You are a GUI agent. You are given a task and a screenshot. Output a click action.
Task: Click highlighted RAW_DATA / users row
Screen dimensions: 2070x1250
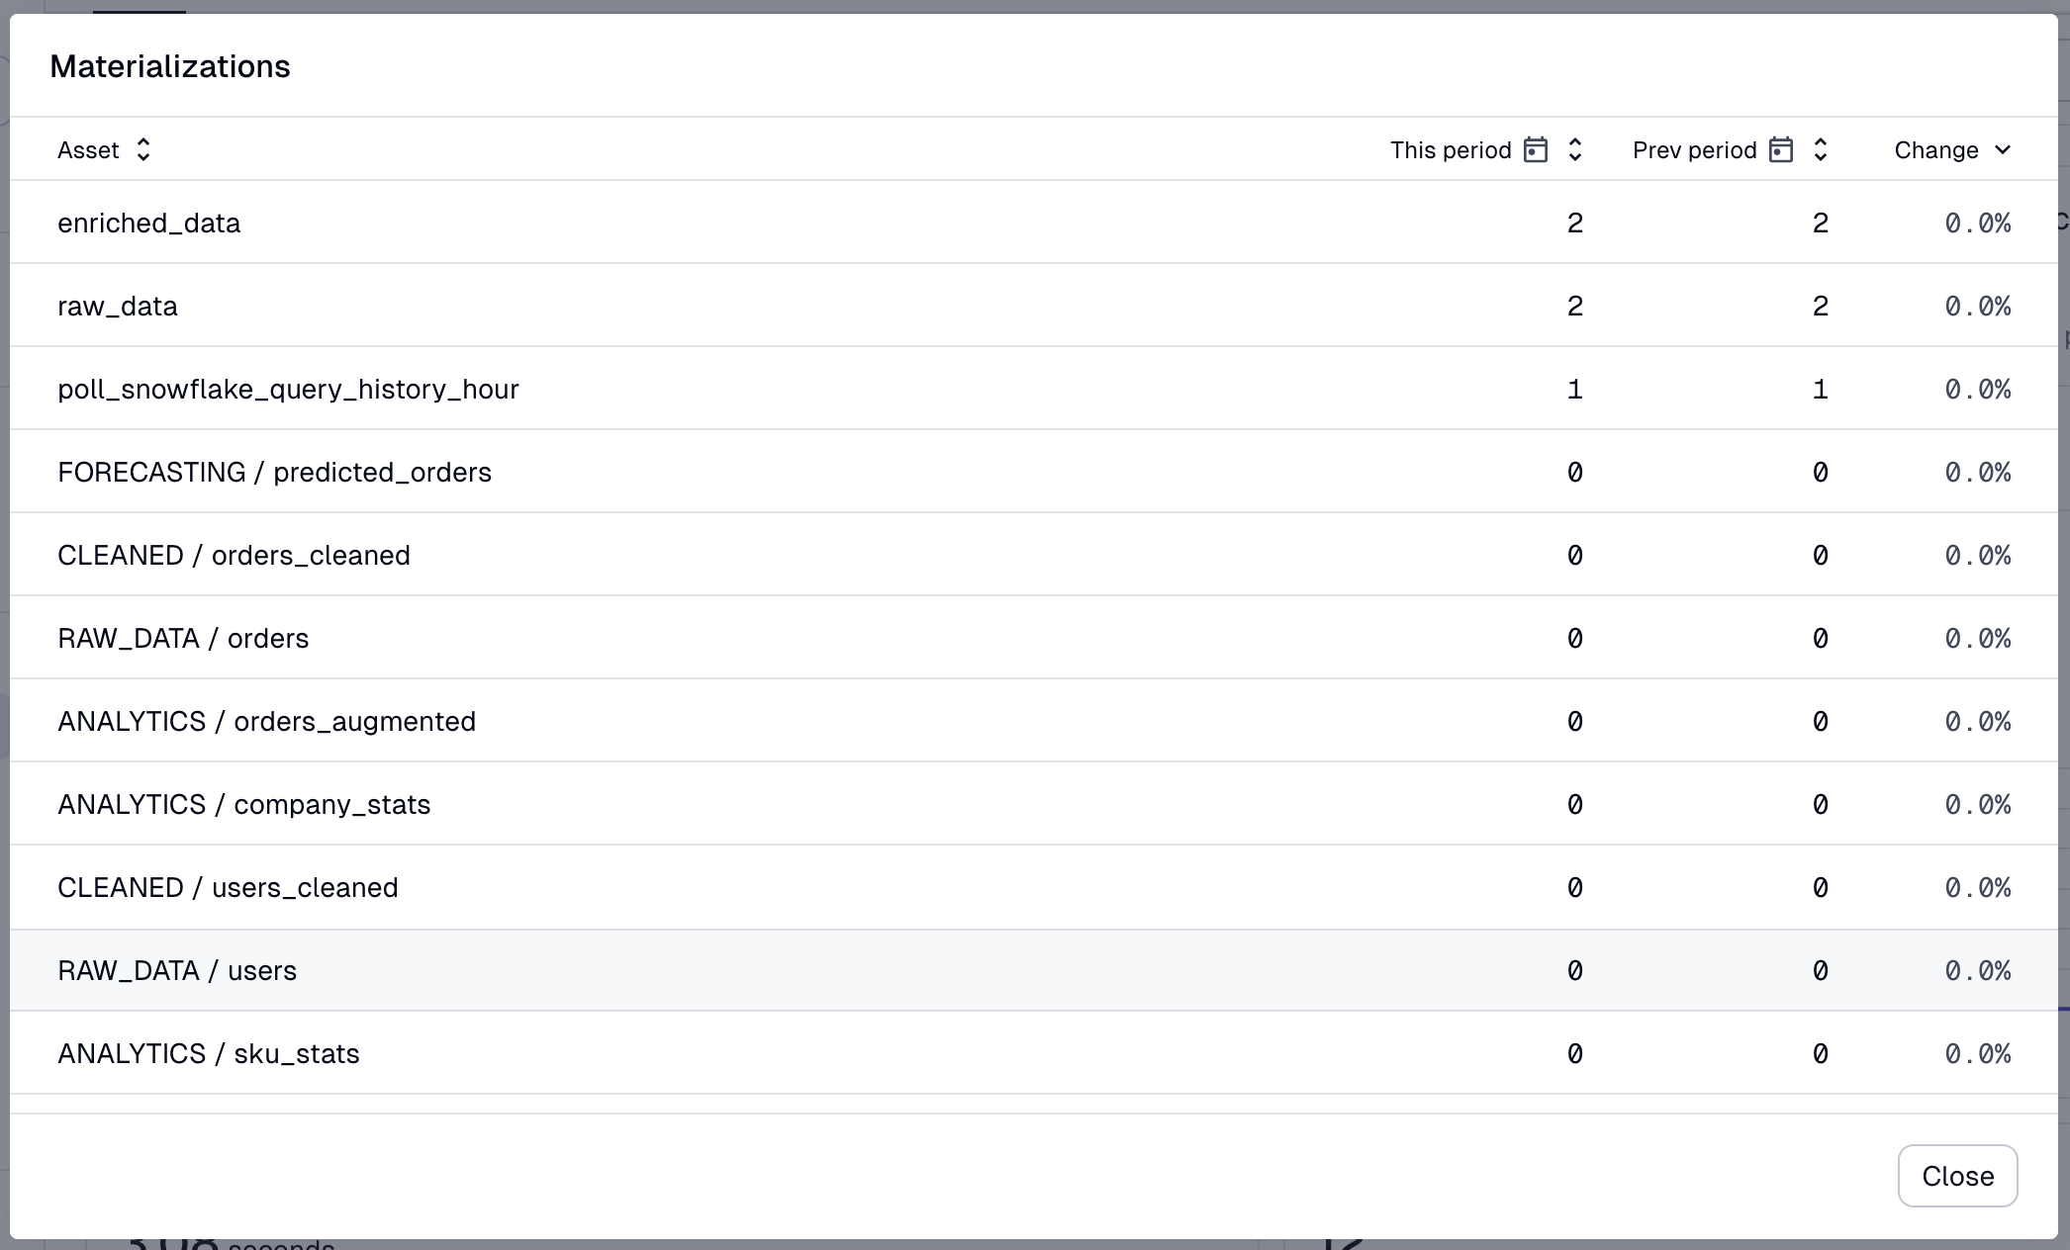tap(177, 971)
